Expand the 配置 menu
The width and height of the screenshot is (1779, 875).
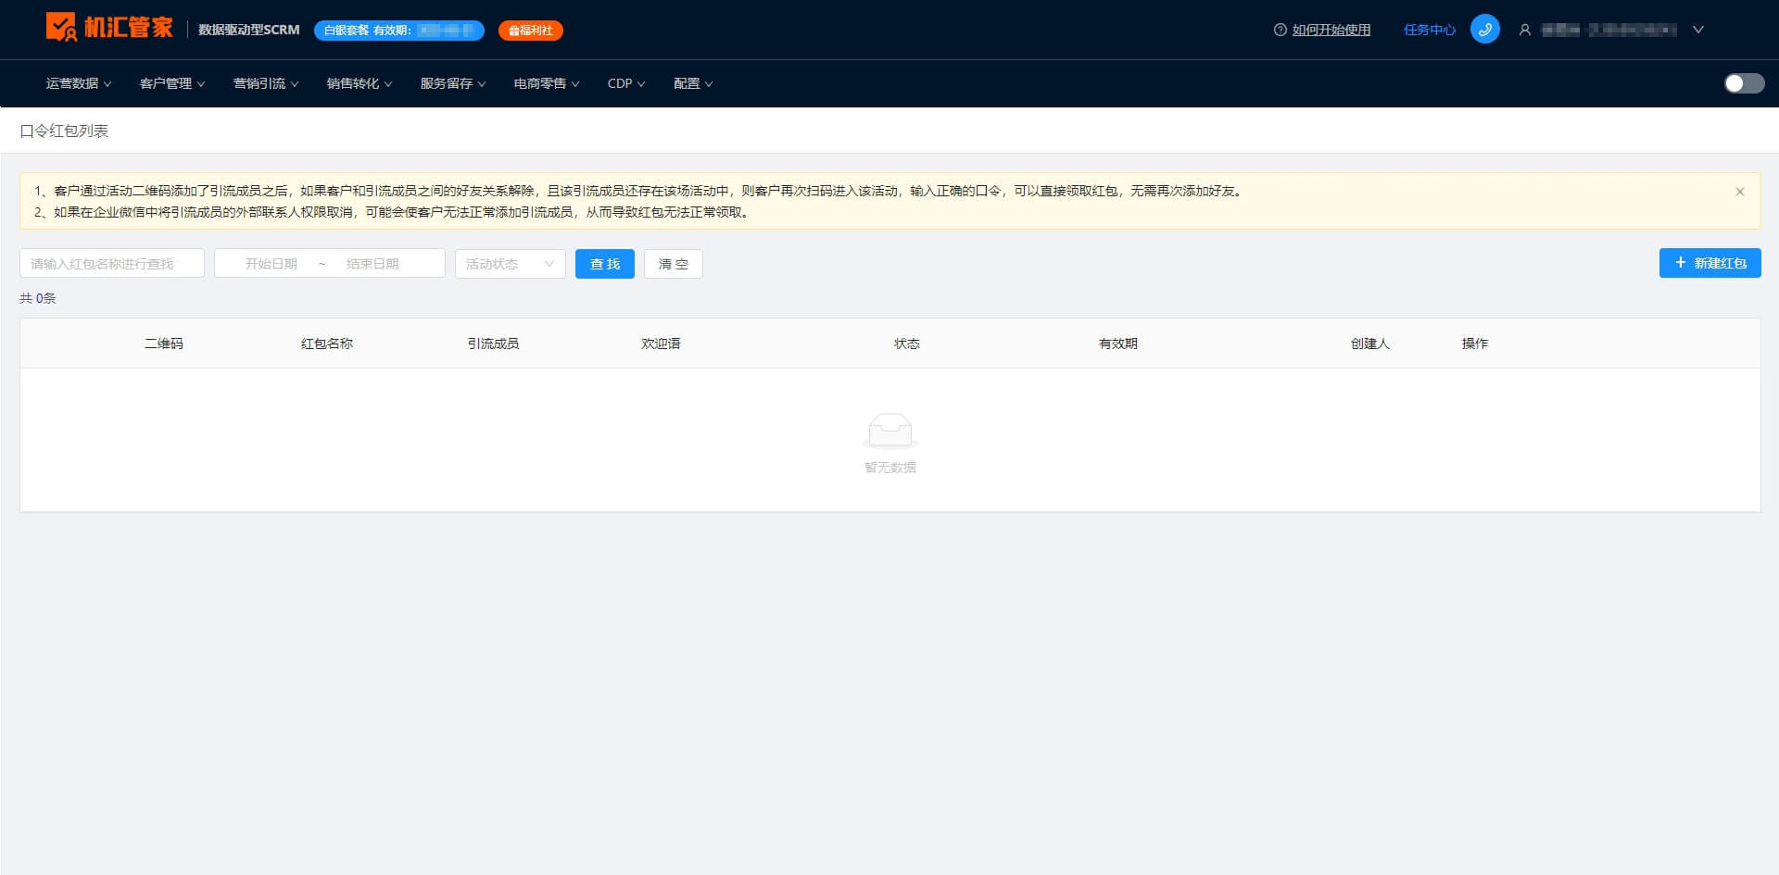pyautogui.click(x=693, y=83)
